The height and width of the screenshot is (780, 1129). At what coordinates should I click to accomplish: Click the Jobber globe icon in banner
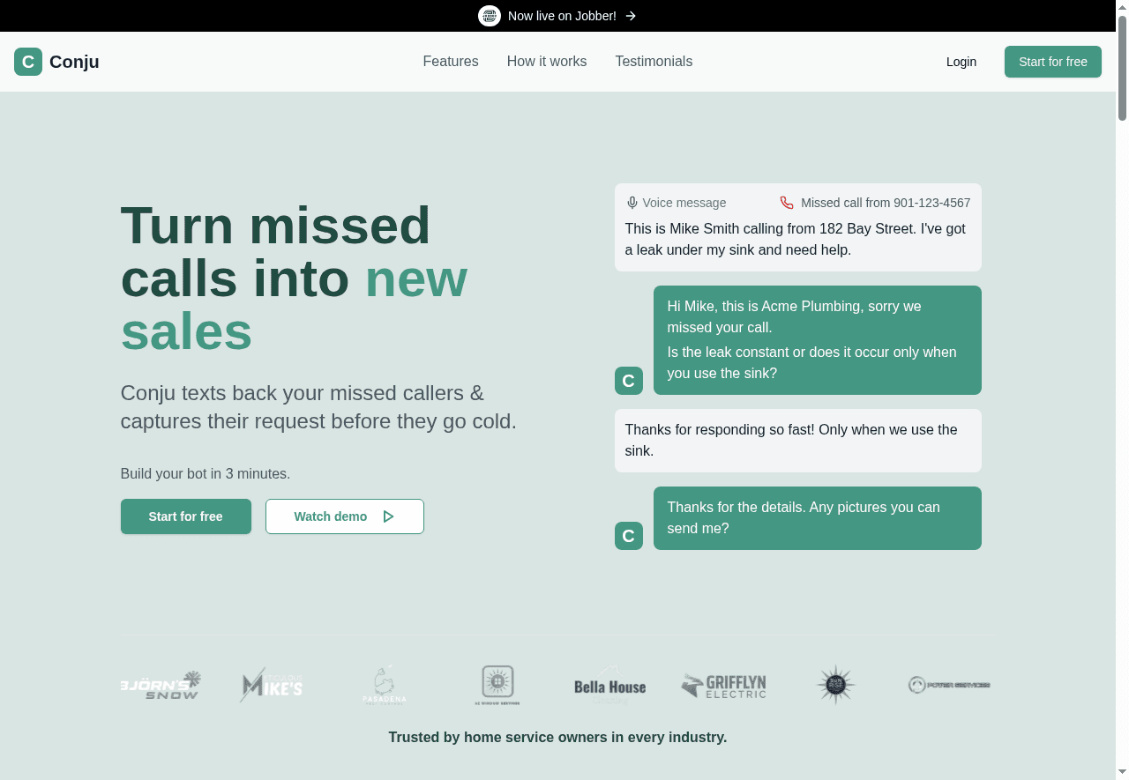(490, 16)
